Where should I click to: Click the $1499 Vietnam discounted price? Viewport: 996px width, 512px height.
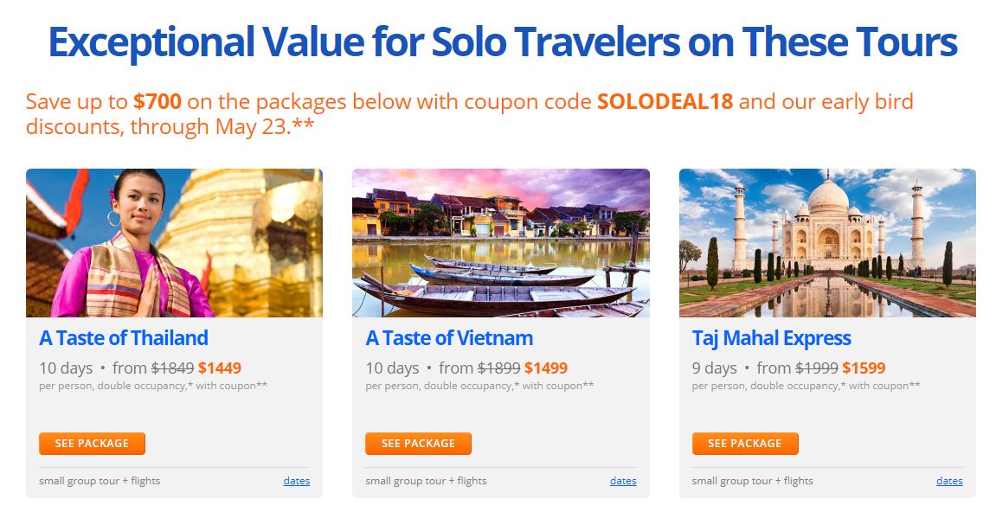[546, 368]
